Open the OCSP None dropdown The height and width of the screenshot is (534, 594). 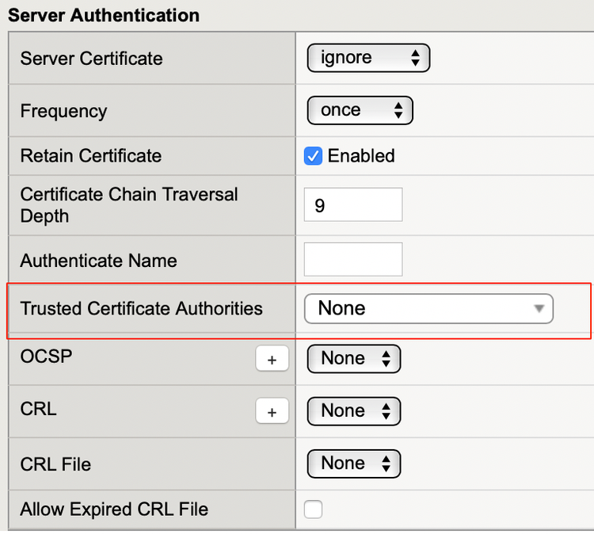point(354,359)
